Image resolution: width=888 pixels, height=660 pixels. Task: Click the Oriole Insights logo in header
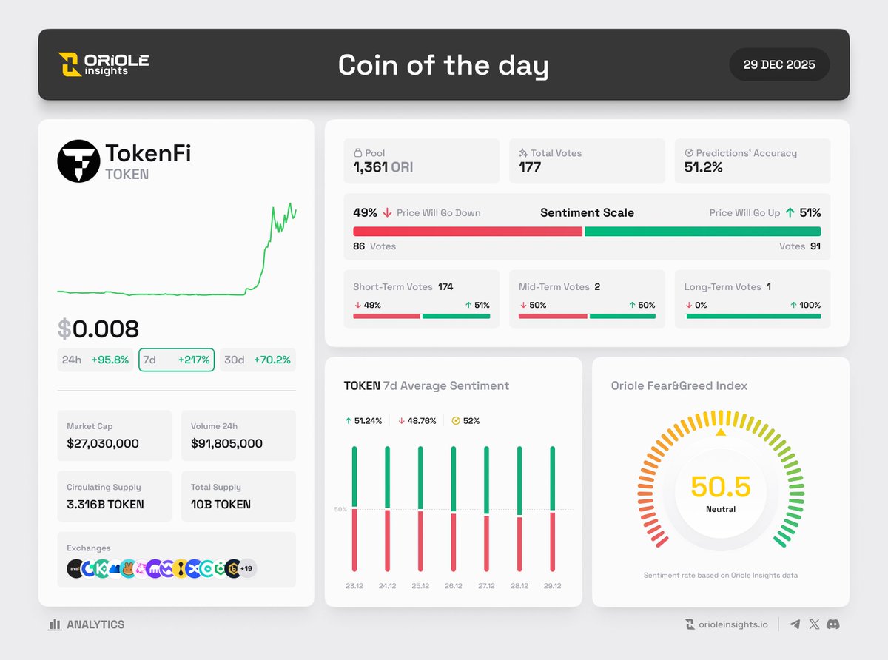coord(104,64)
